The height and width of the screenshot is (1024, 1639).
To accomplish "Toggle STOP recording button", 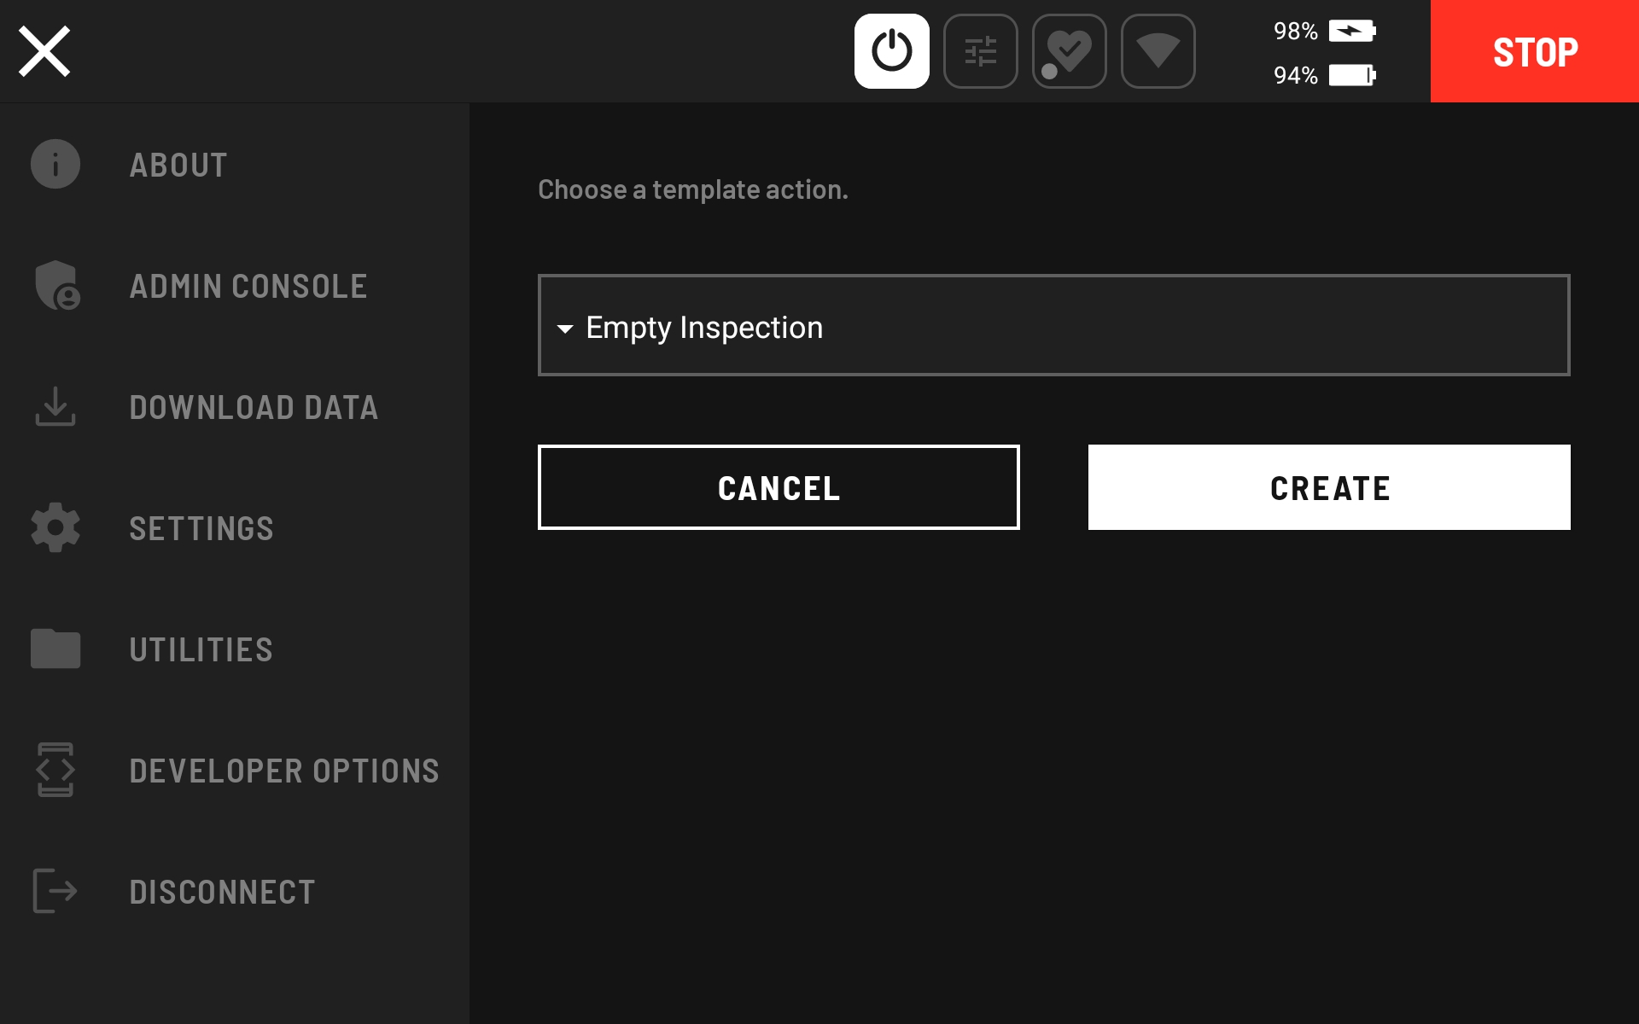I will pyautogui.click(x=1534, y=50).
